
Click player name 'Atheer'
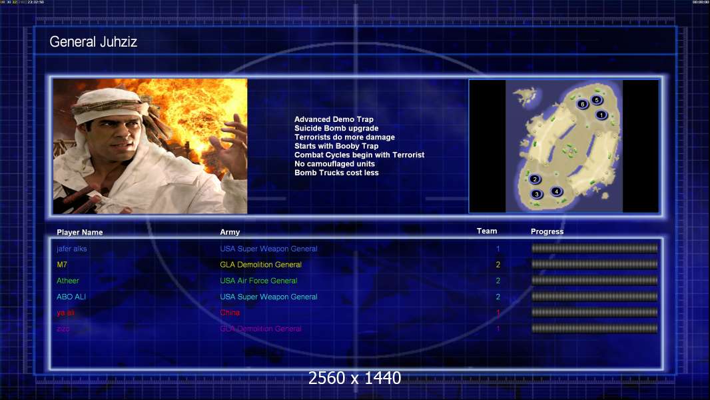point(67,281)
